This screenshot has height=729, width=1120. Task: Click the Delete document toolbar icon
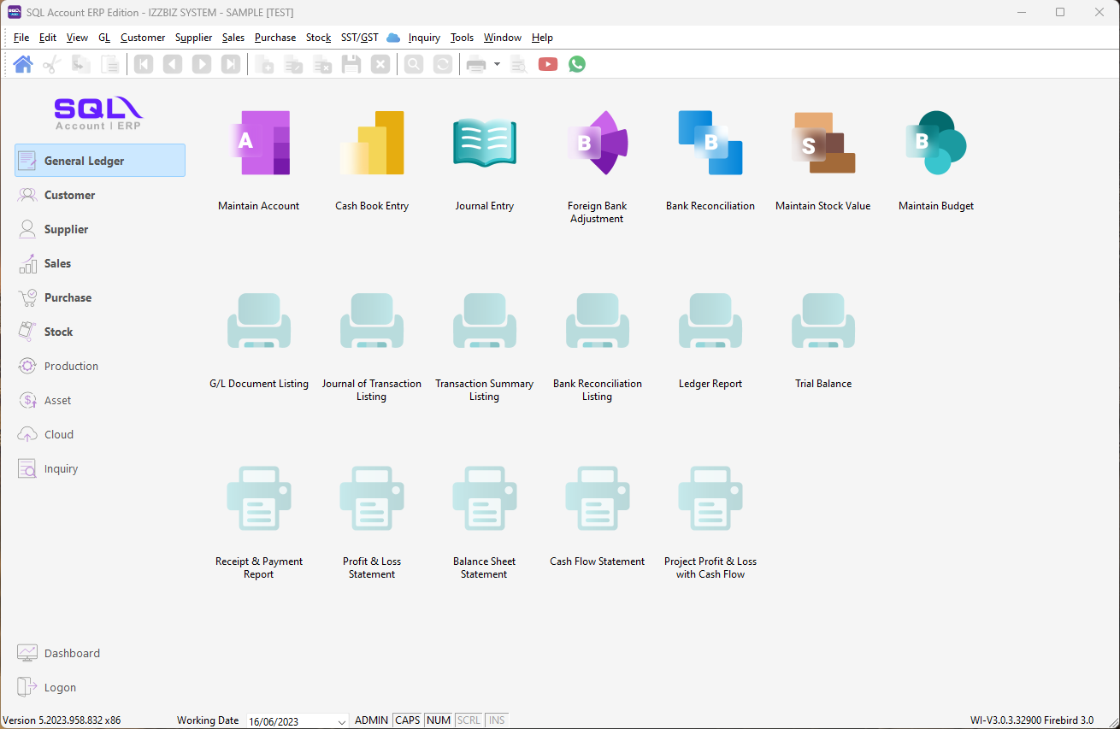coord(322,64)
